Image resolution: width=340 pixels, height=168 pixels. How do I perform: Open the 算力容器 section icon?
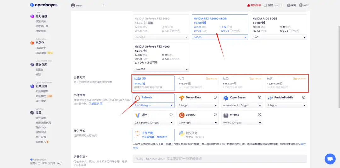(x=32, y=16)
